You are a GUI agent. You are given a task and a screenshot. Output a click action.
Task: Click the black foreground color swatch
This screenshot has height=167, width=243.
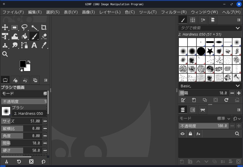[x=23, y=64]
